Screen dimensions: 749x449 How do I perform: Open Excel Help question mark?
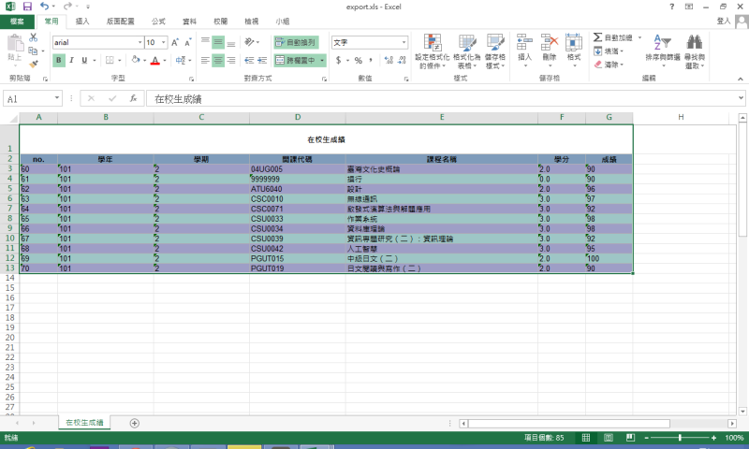point(672,7)
